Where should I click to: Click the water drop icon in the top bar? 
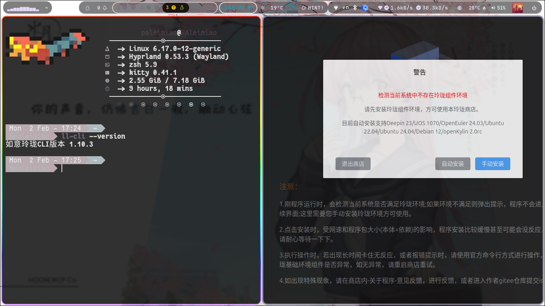click(x=87, y=8)
